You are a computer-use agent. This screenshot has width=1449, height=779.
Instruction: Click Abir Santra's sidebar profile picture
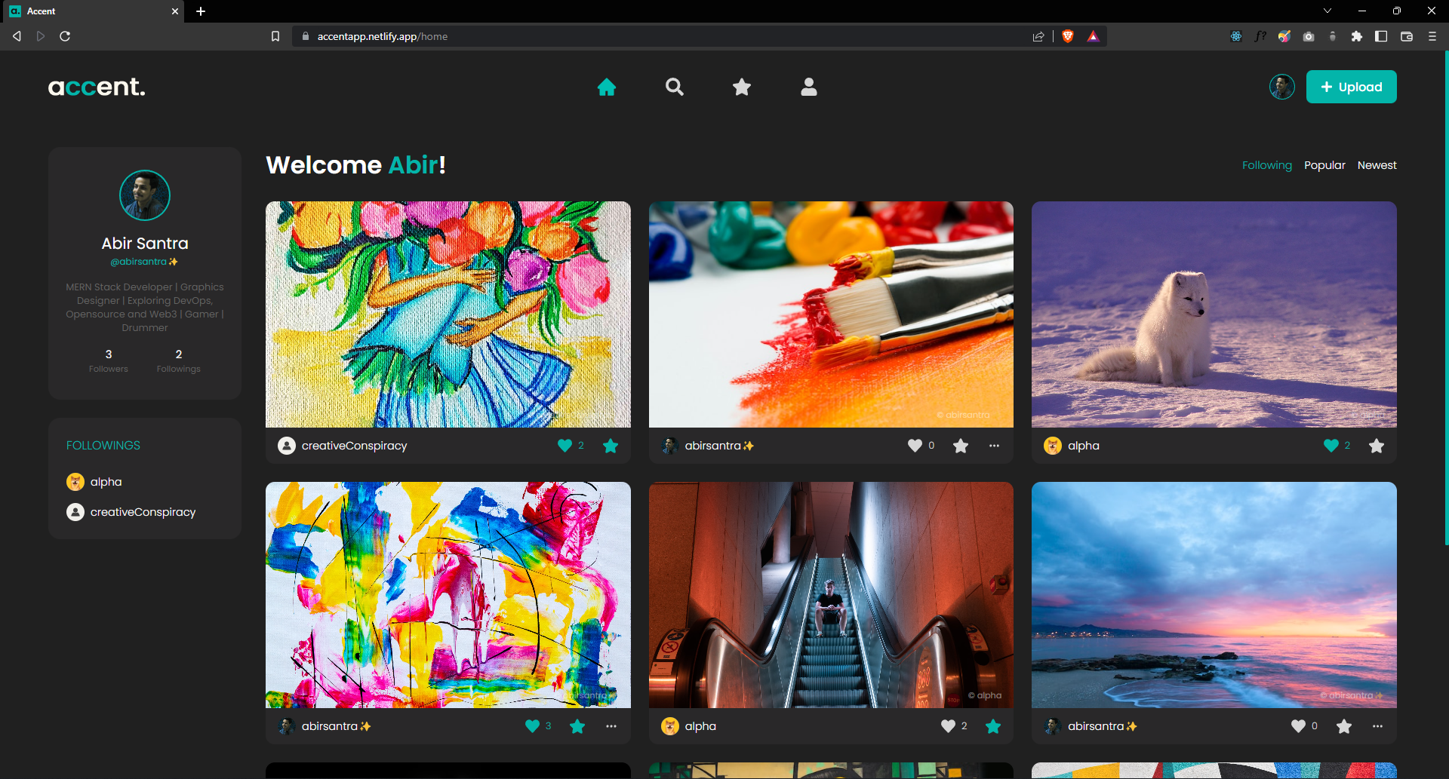(145, 195)
